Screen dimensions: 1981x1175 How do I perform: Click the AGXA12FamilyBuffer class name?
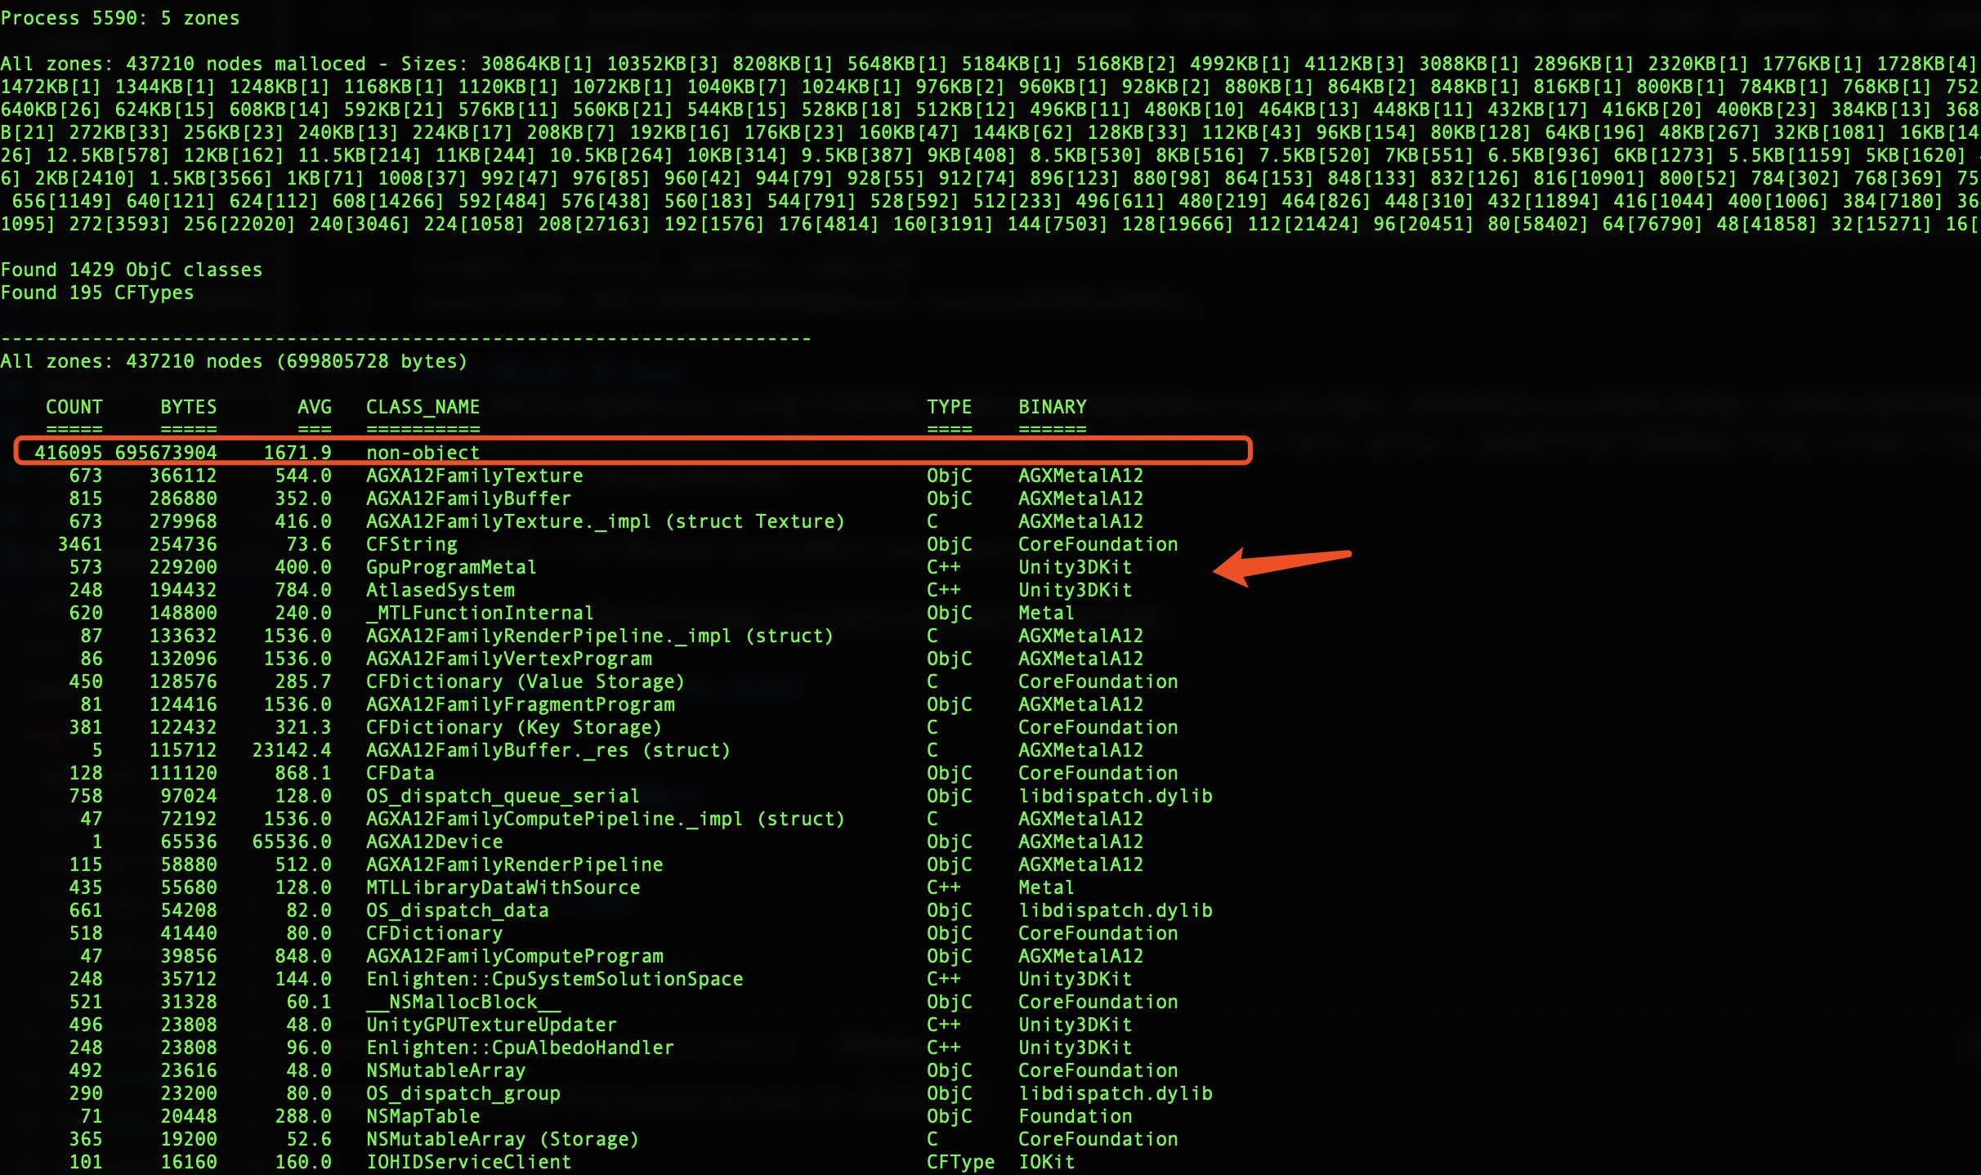pyautogui.click(x=468, y=498)
